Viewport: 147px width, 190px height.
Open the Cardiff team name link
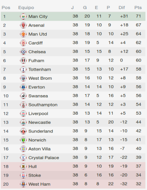coord(36,43)
